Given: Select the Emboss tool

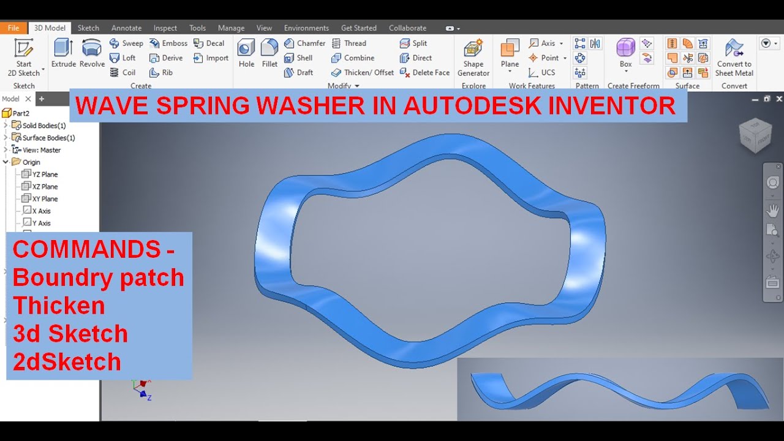Looking at the screenshot, I should [x=168, y=43].
